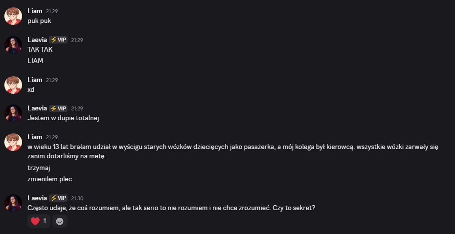
Task: Click the Liam username above the "xd" message
Action: click(35, 80)
